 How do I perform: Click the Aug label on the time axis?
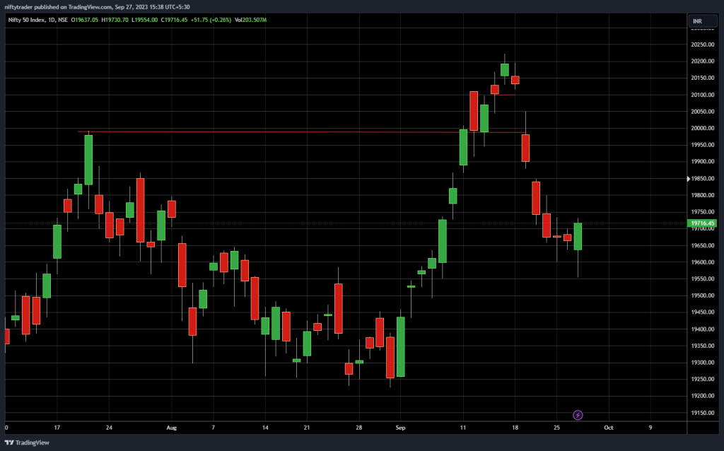point(171,428)
